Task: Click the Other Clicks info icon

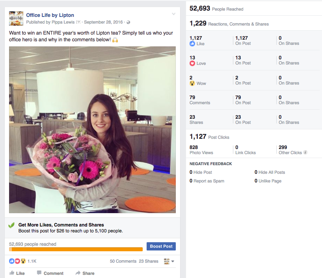Action: 305,153
